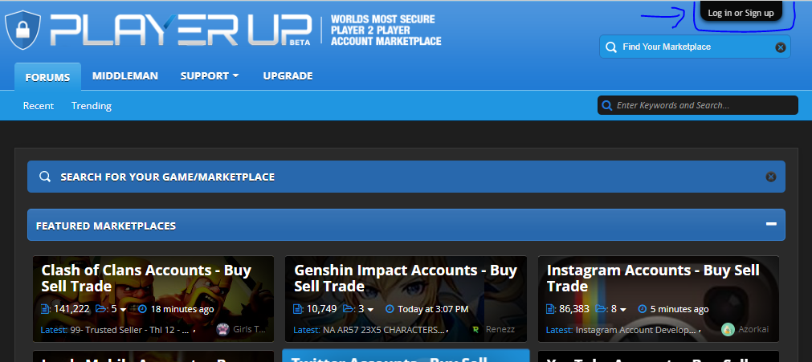This screenshot has width=812, height=362.
Task: Click the Clash of Clans thread count icon
Action: (x=46, y=309)
